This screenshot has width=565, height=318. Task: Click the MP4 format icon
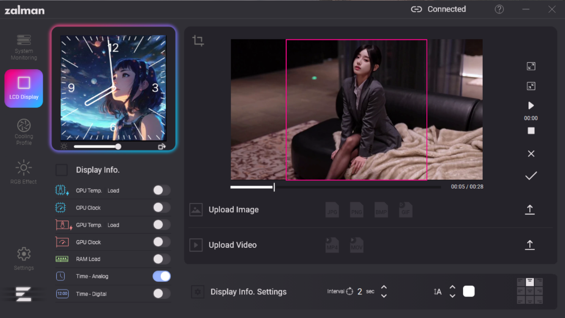click(x=332, y=245)
